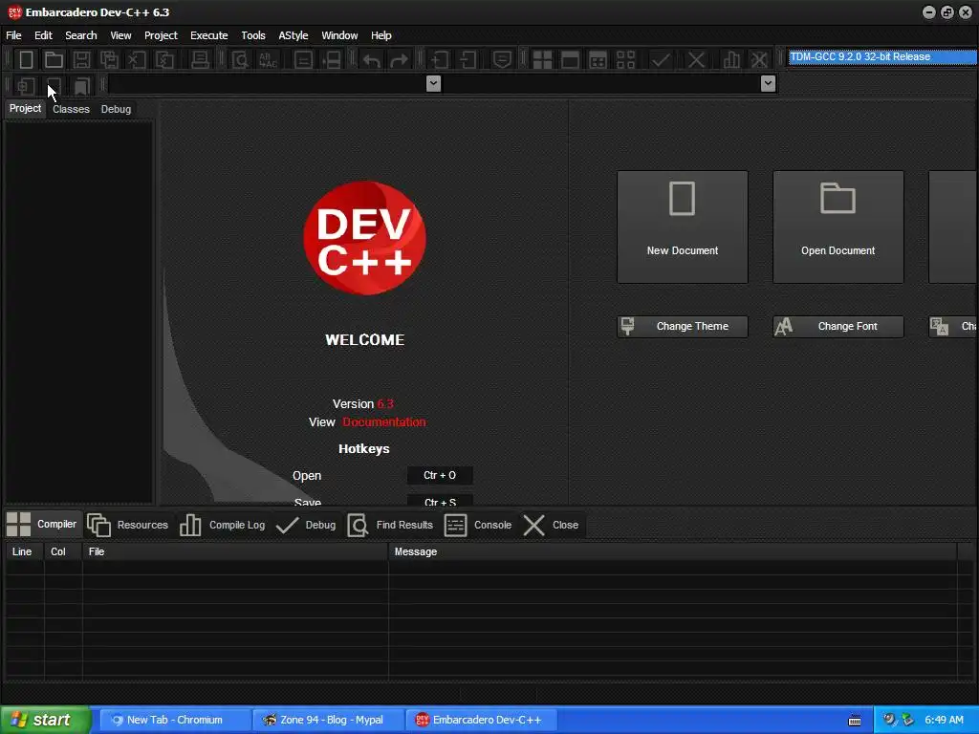Click the Change Font button
Viewport: 979px width, 734px height.
838,327
